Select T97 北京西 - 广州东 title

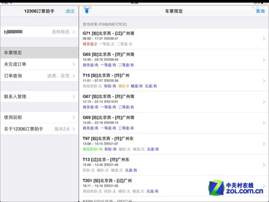coord(108,138)
